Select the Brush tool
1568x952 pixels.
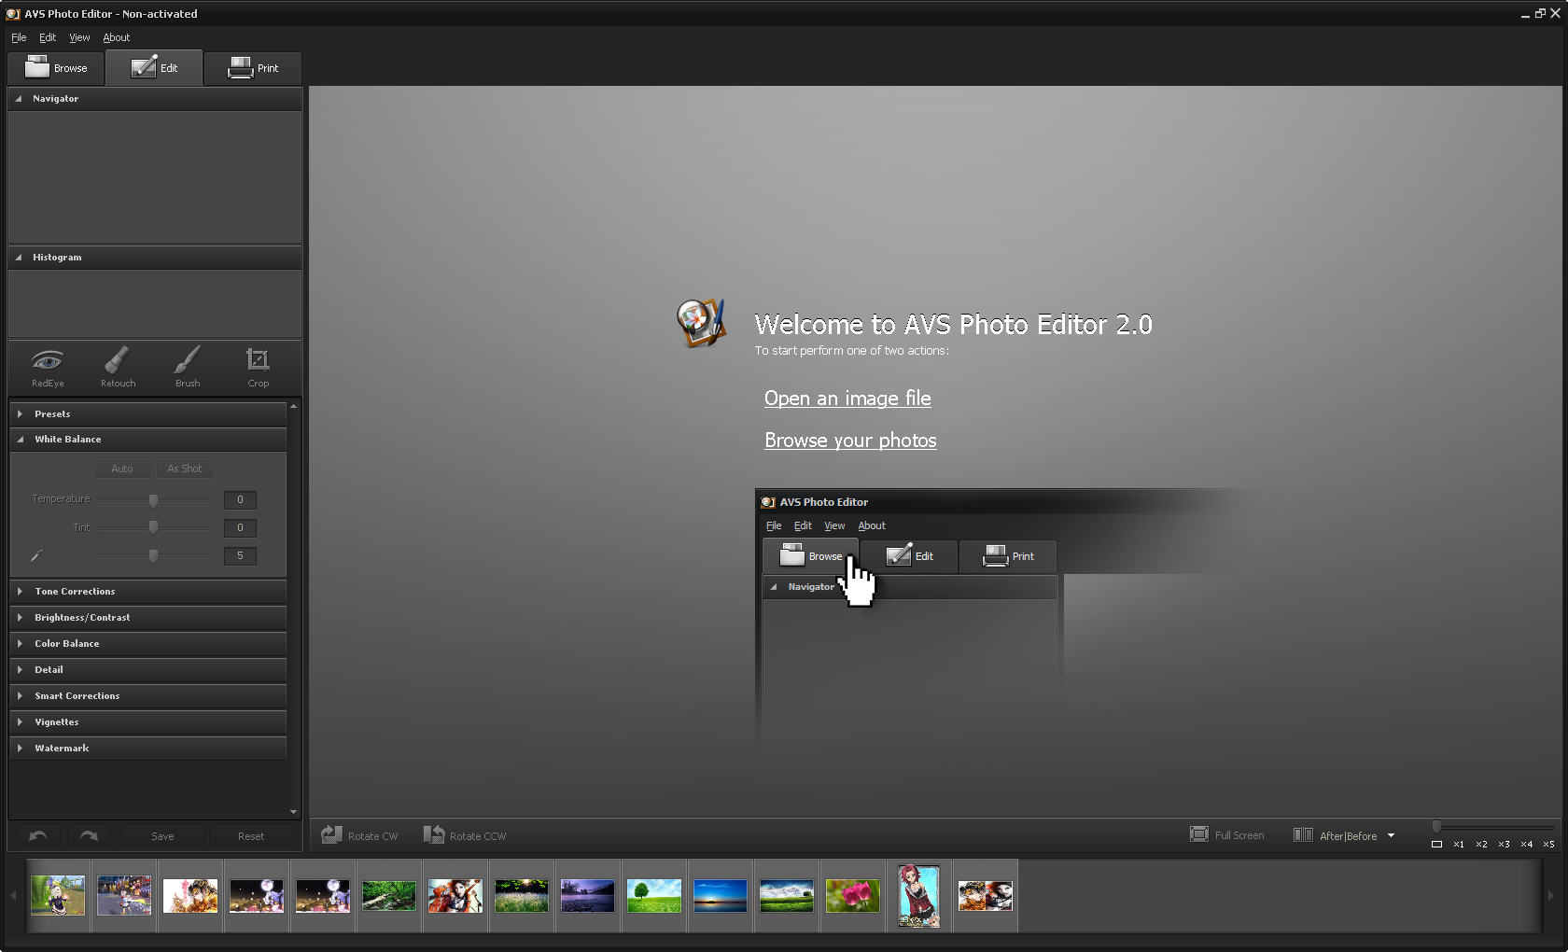pyautogui.click(x=188, y=368)
